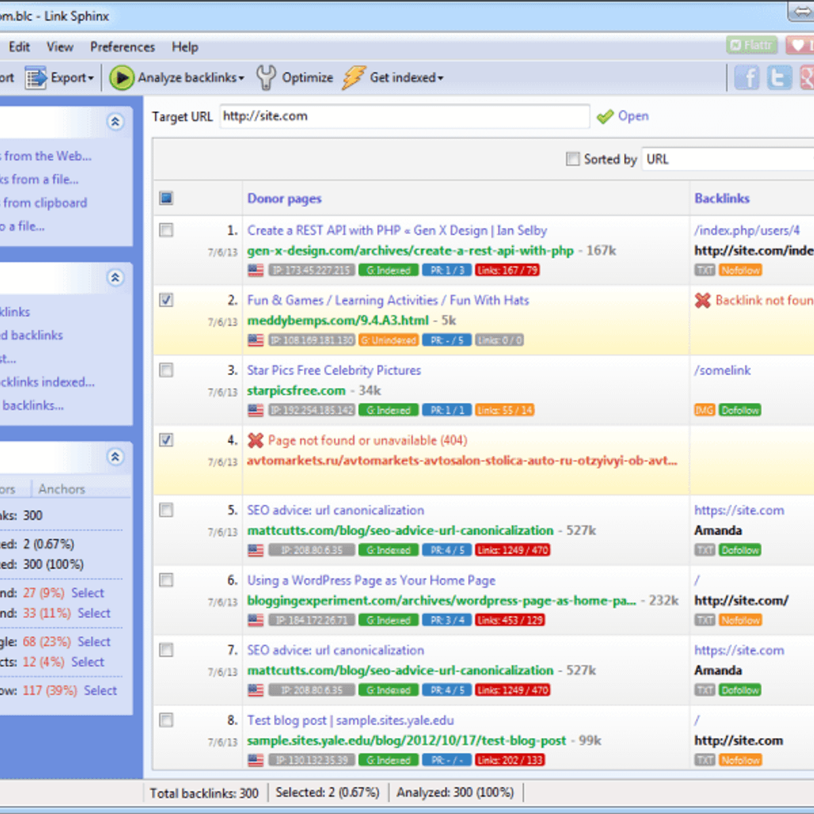Open the Preferences menu
This screenshot has height=814, width=814.
(122, 47)
